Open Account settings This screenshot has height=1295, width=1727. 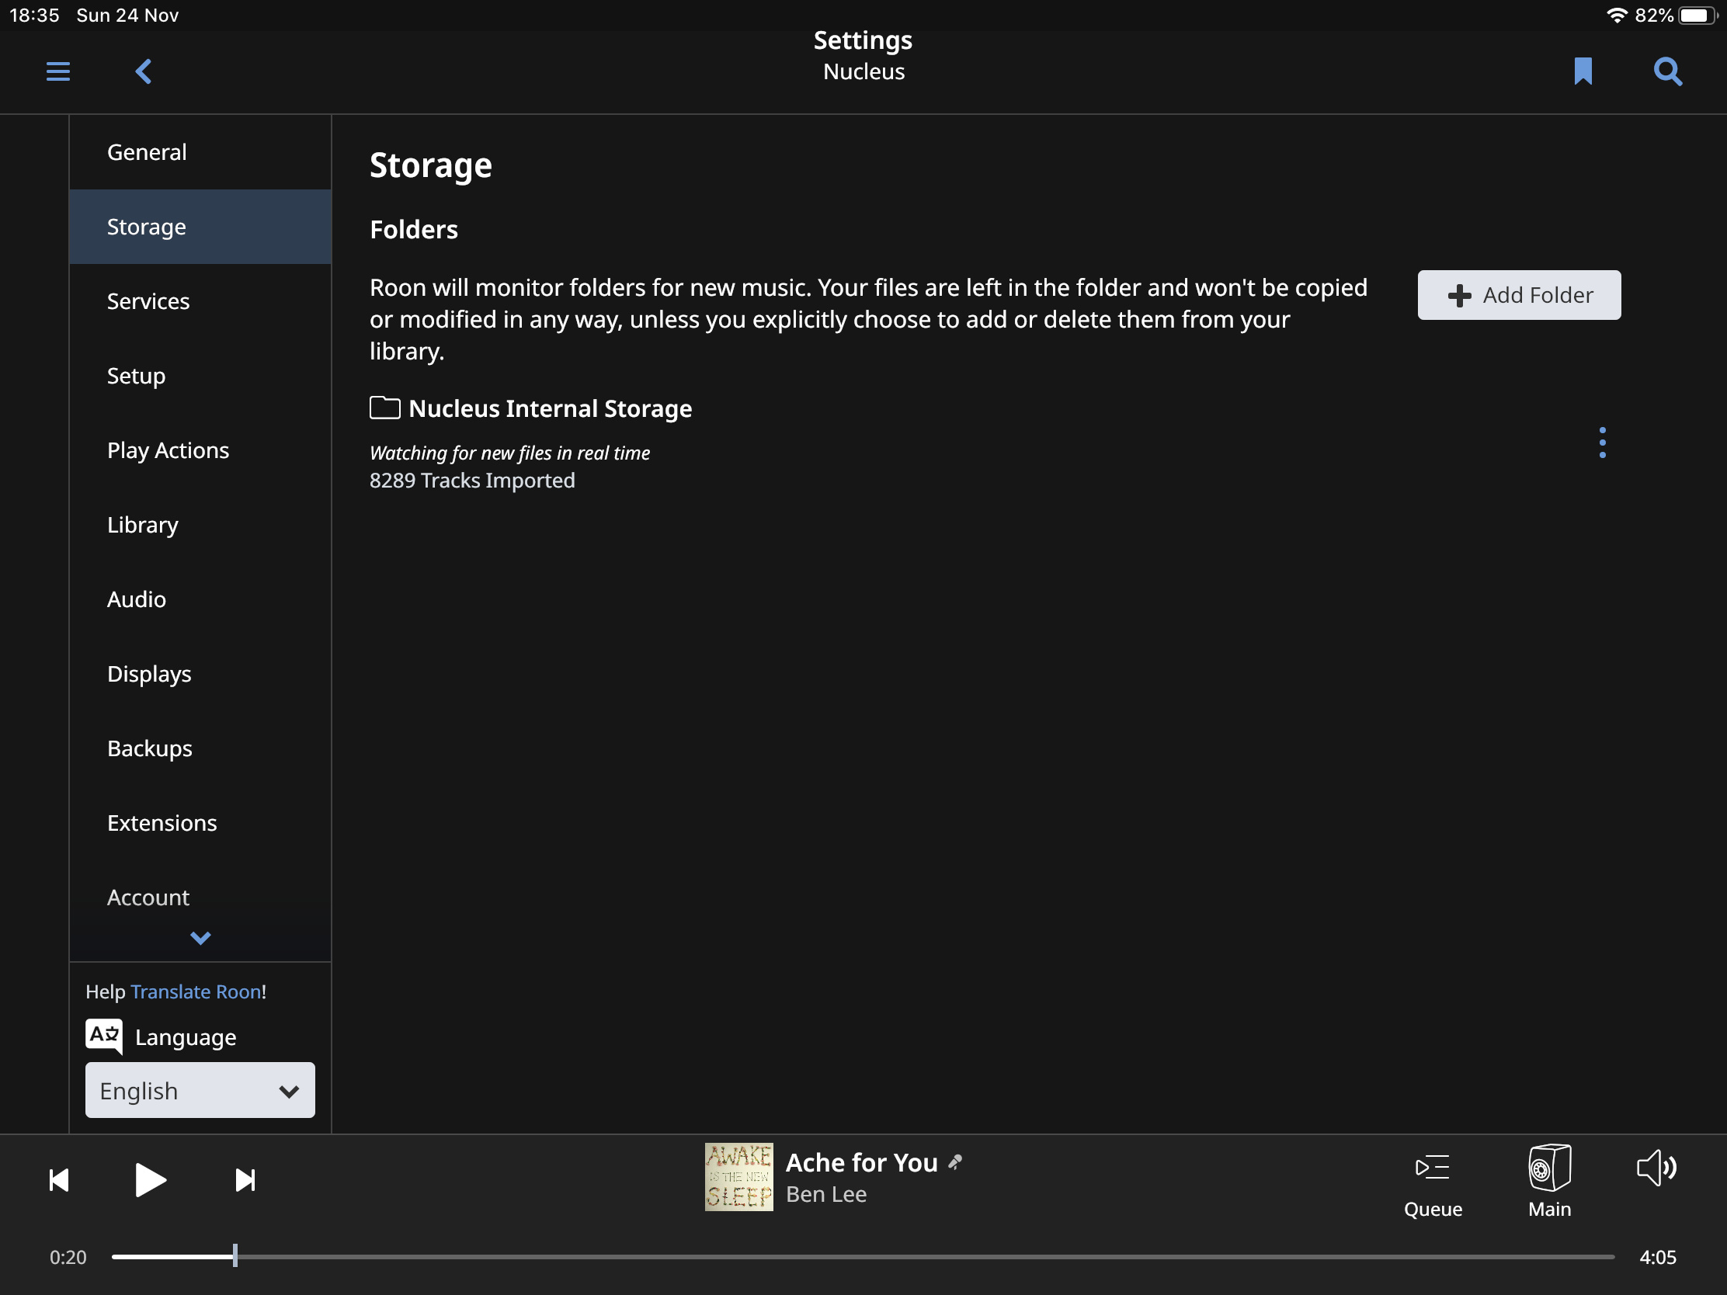click(200, 897)
